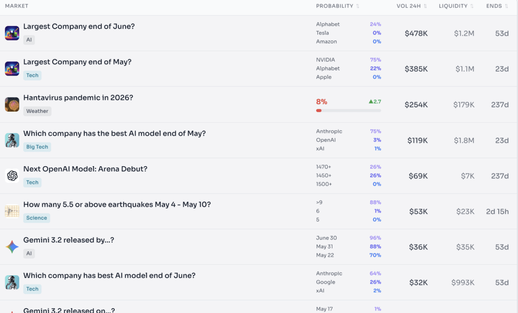Click Google 26% in end of June market
518x313 pixels.
[349, 282]
